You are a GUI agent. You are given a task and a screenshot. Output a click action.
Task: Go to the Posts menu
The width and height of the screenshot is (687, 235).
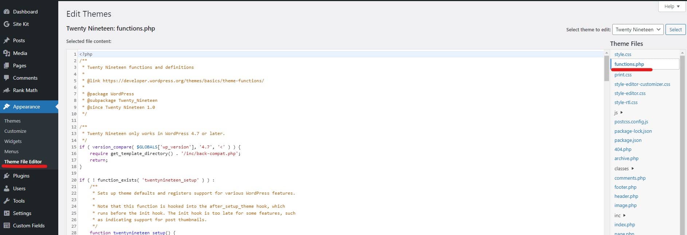[x=19, y=40]
